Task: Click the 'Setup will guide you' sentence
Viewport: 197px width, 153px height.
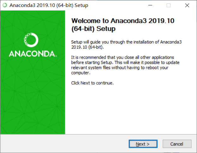Action: pos(126,42)
